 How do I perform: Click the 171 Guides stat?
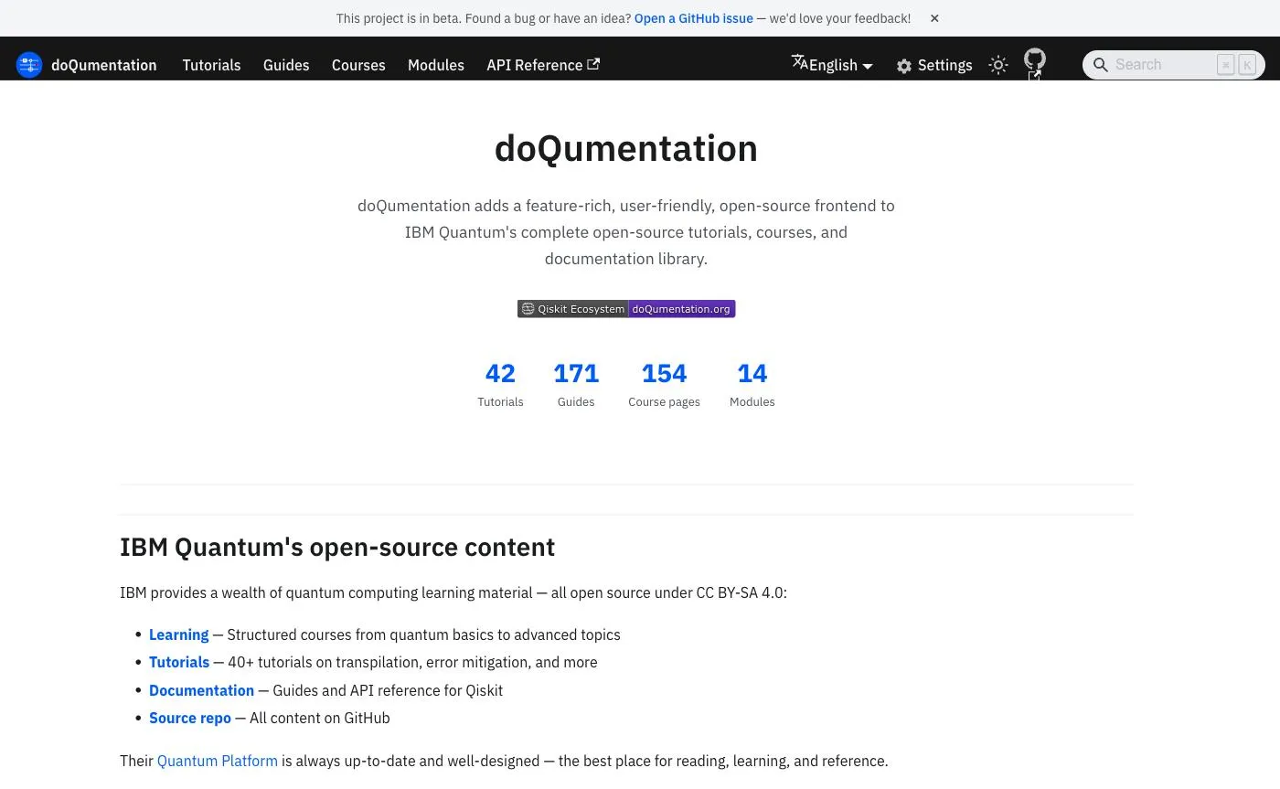click(x=576, y=384)
